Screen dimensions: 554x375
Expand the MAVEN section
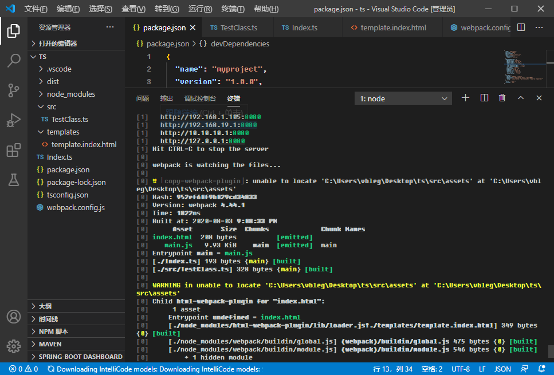[x=76, y=344]
